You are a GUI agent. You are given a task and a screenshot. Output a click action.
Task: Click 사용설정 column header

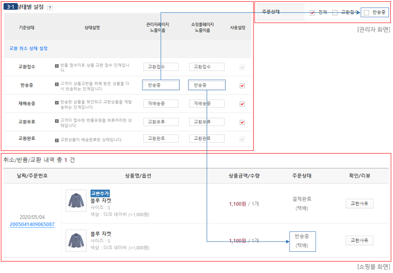coord(238,27)
